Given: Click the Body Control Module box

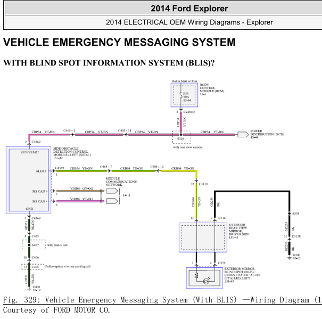Looking at the screenshot, I should [x=184, y=95].
